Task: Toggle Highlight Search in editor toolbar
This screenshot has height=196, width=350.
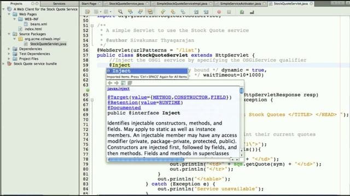Action: (x=150, y=12)
